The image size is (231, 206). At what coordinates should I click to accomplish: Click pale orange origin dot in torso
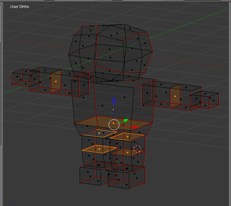(x=113, y=110)
